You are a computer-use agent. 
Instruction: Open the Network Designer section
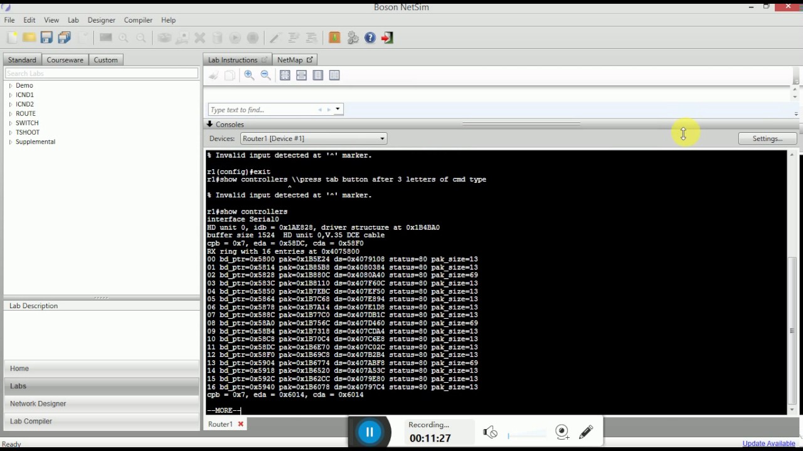coord(101,403)
